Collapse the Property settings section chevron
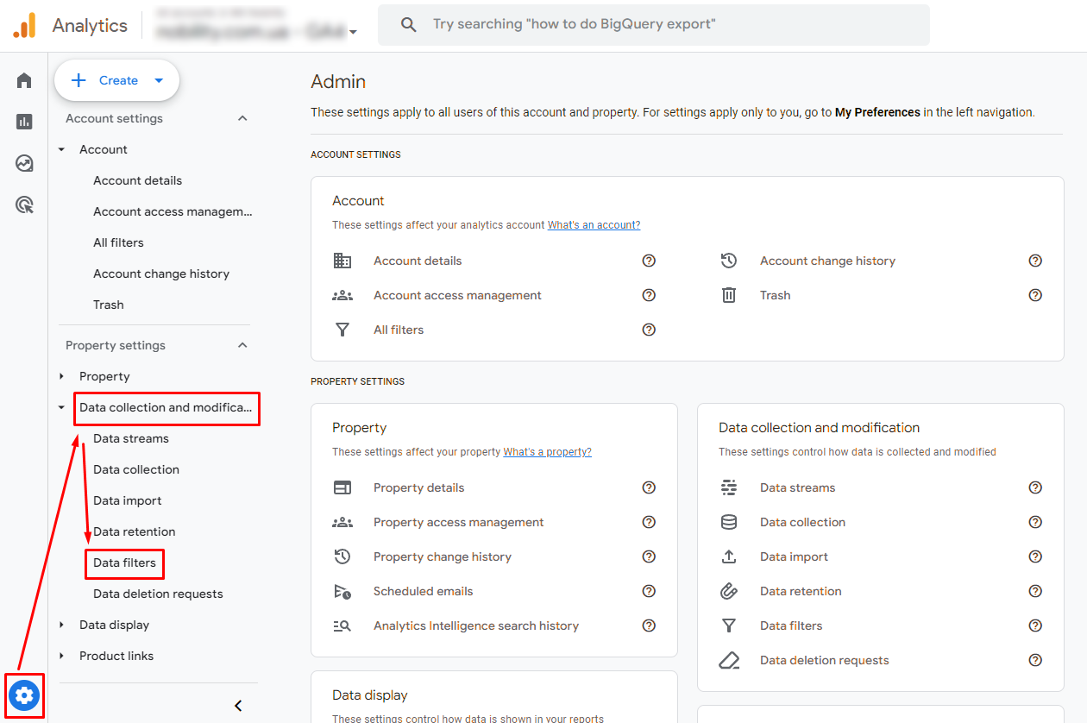This screenshot has height=723, width=1087. click(x=242, y=345)
